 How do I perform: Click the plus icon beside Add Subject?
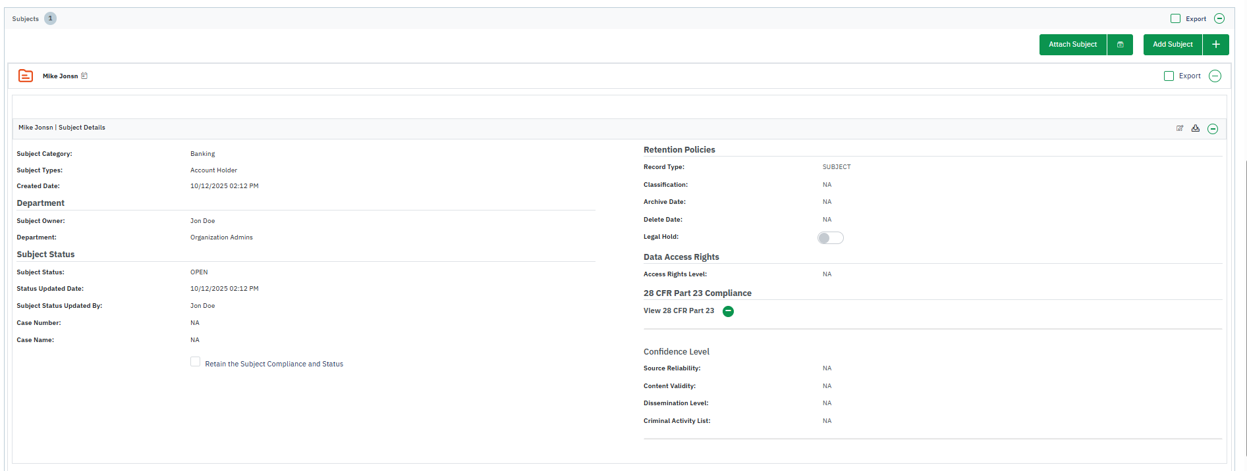[1215, 45]
